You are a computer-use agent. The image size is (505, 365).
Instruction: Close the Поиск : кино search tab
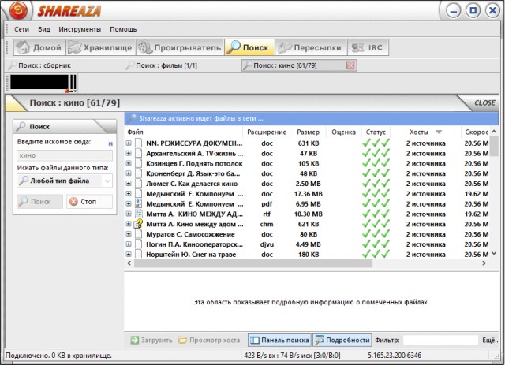tap(350, 65)
